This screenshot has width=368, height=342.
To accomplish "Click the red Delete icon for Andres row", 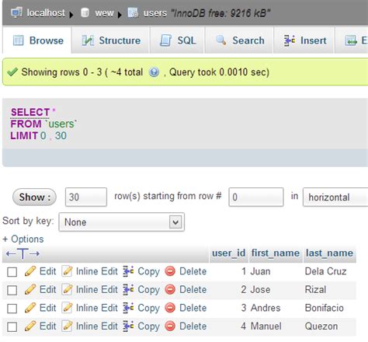I will [x=170, y=308].
